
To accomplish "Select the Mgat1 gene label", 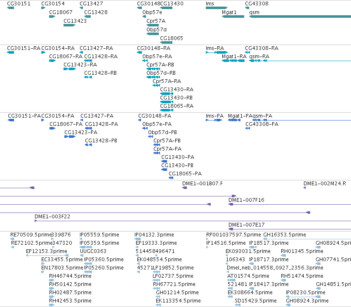I will pyautogui.click(x=229, y=12).
